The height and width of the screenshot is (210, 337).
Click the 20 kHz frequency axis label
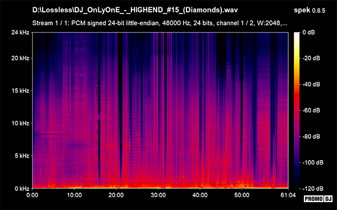click(x=20, y=58)
